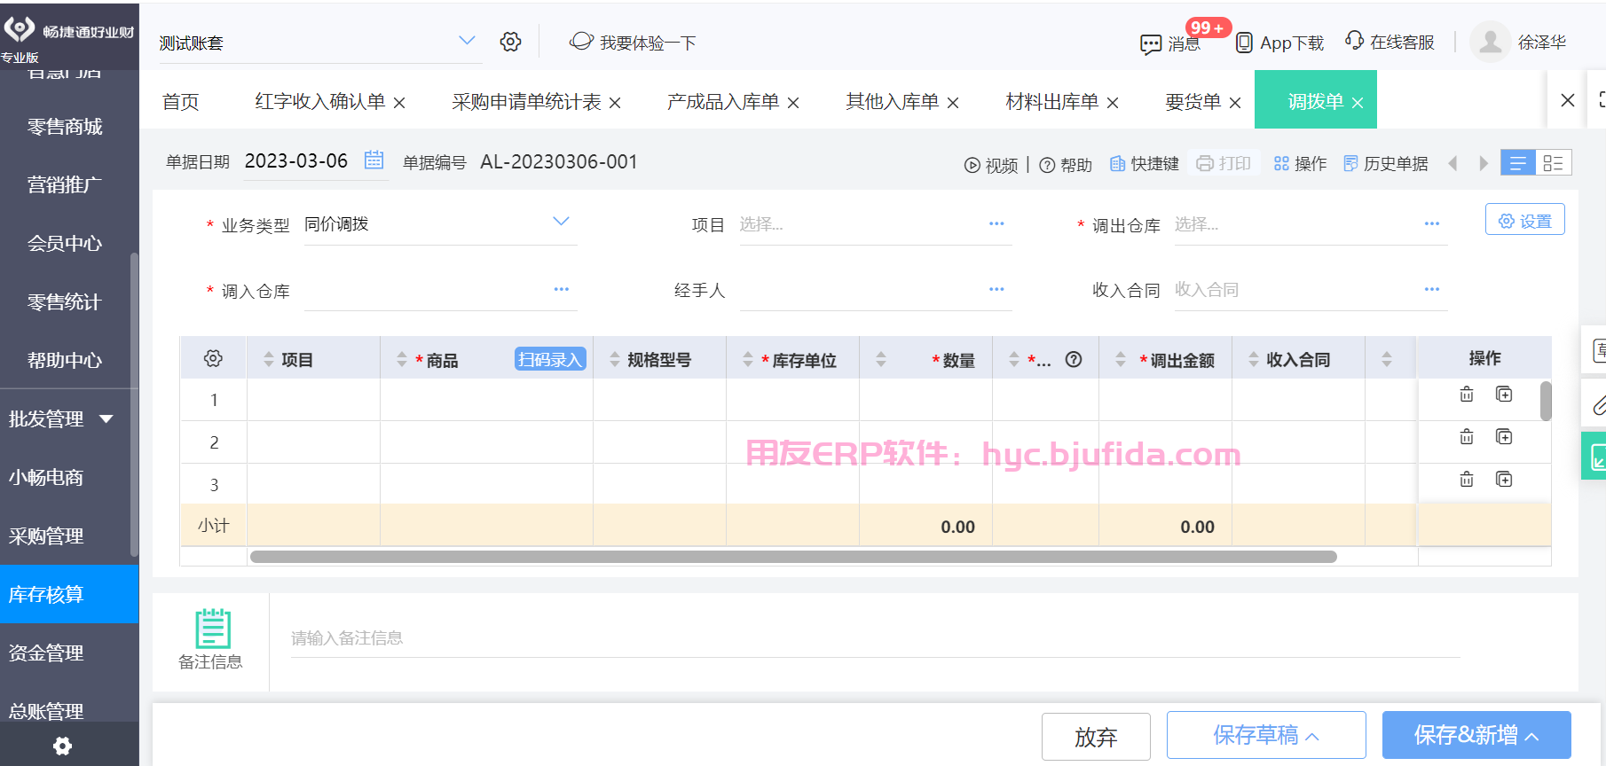The image size is (1606, 766).
Task: Open account settings gear next to 测试账套
Action: [x=510, y=42]
